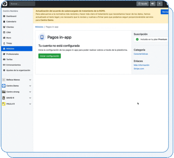The image size is (174, 158).
Task: Click the CRM columns icon
Action: 4,32
